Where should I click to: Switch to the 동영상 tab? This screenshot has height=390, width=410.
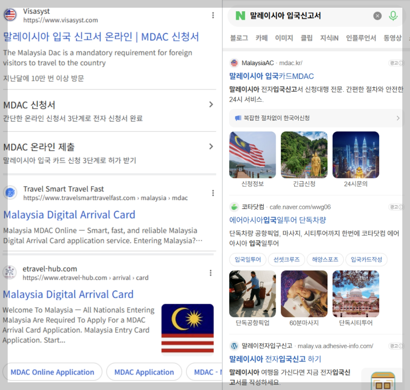393,38
